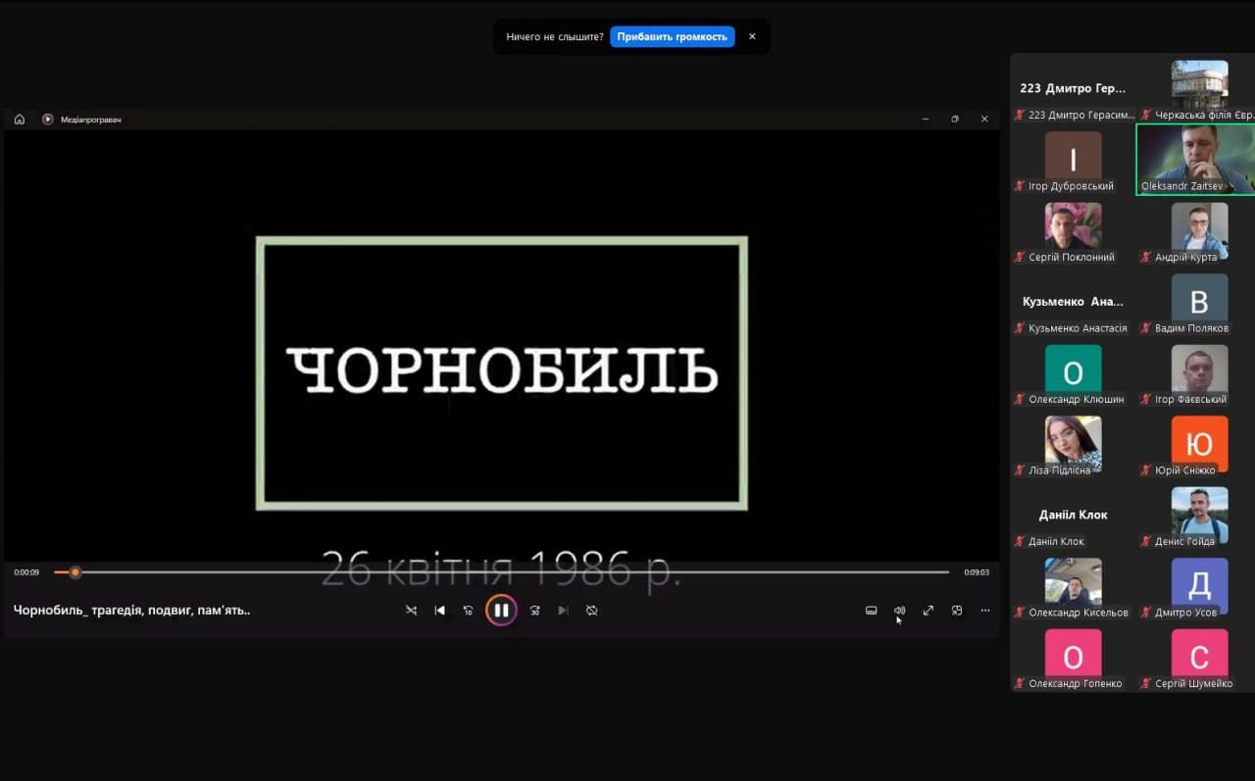
Task: Click the "Прибавить громкость" button
Action: click(x=672, y=36)
